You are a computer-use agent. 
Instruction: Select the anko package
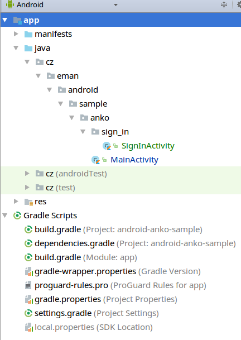pos(100,118)
